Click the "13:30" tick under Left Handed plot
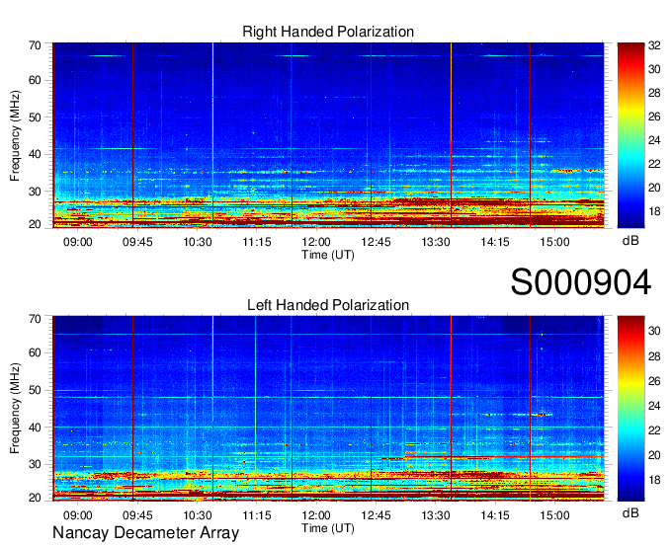Screen dimensions: 672x545 pyautogui.click(x=436, y=515)
